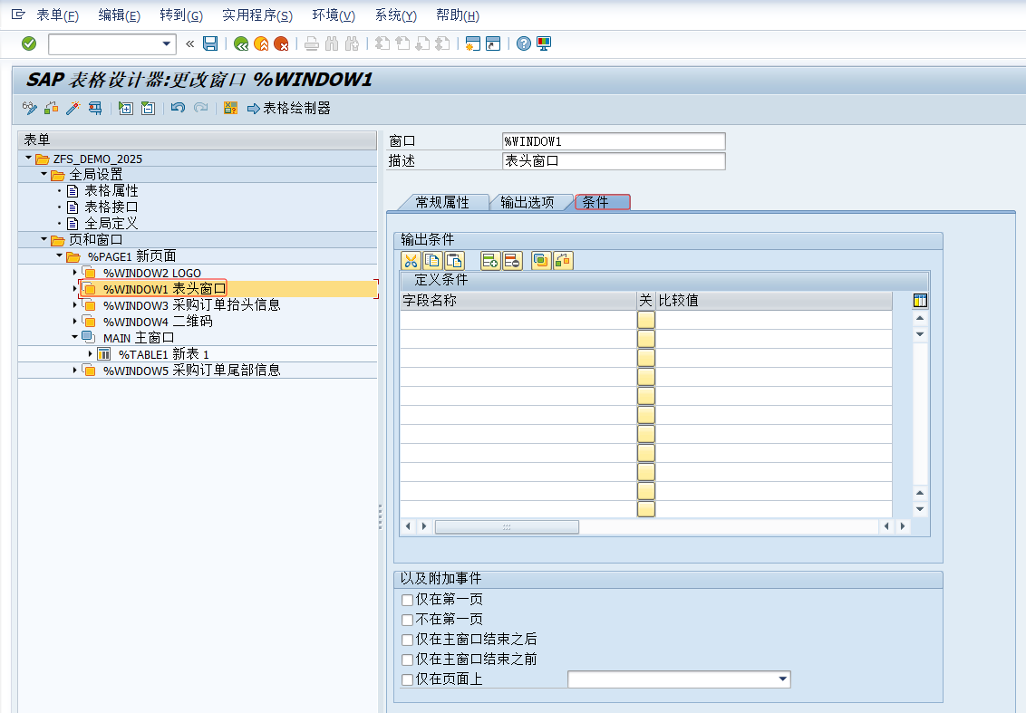Open the 转到(G) menu
Image resolution: width=1026 pixels, height=713 pixels.
pyautogui.click(x=181, y=15)
